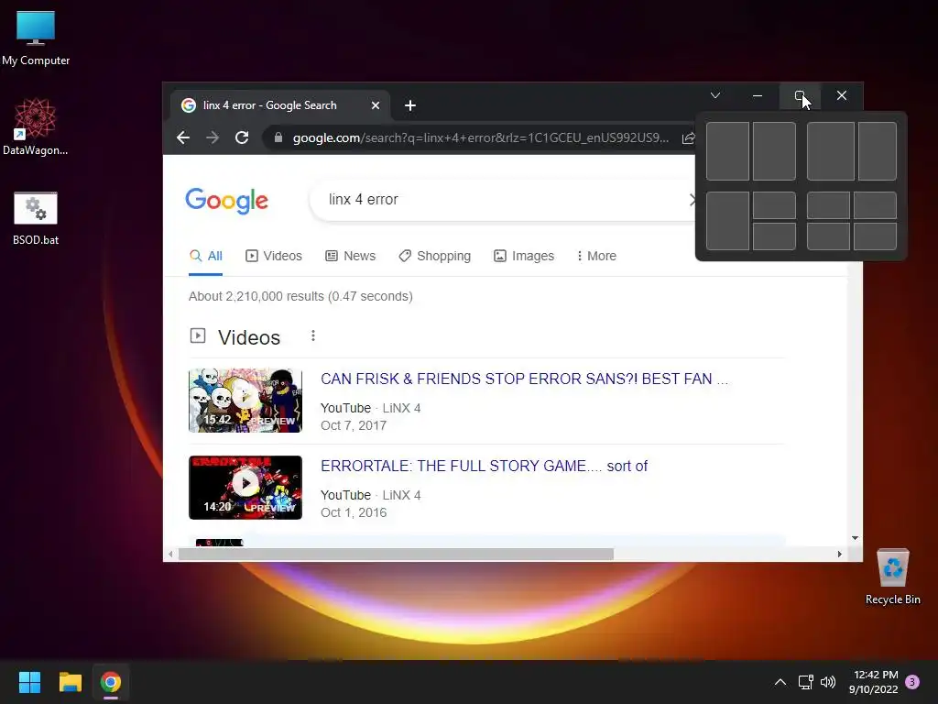Select the DataWagon desktop shortcut
This screenshot has width=938, height=704.
point(36,126)
